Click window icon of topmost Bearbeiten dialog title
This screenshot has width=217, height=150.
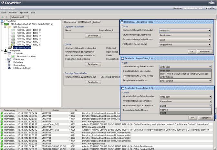pos(122,22)
